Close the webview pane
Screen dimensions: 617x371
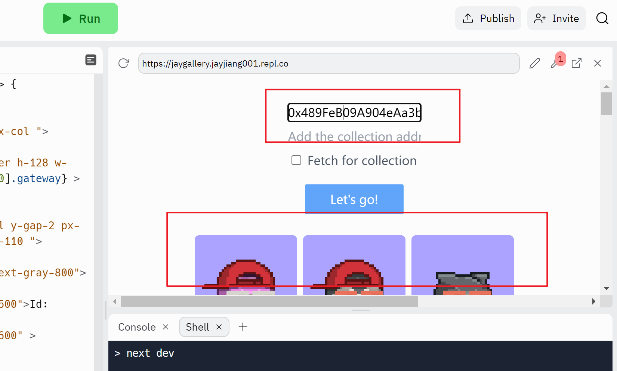click(x=598, y=63)
